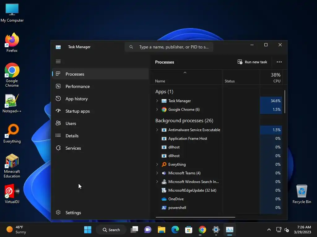The width and height of the screenshot is (317, 237).
Task: Sort processes by CPU usage column
Action: (271, 77)
